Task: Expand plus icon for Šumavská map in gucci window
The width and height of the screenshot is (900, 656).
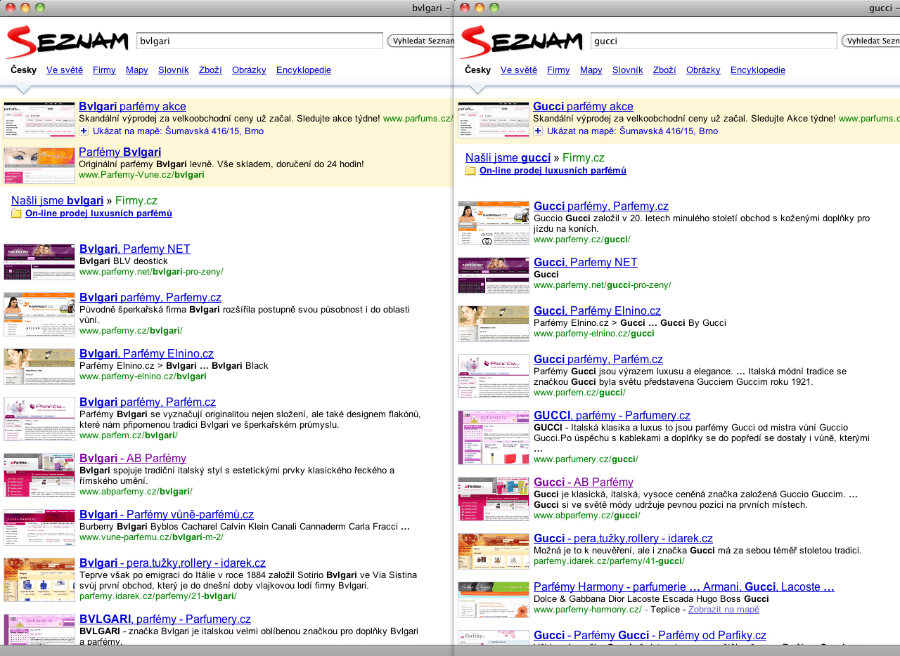Action: pyautogui.click(x=538, y=131)
